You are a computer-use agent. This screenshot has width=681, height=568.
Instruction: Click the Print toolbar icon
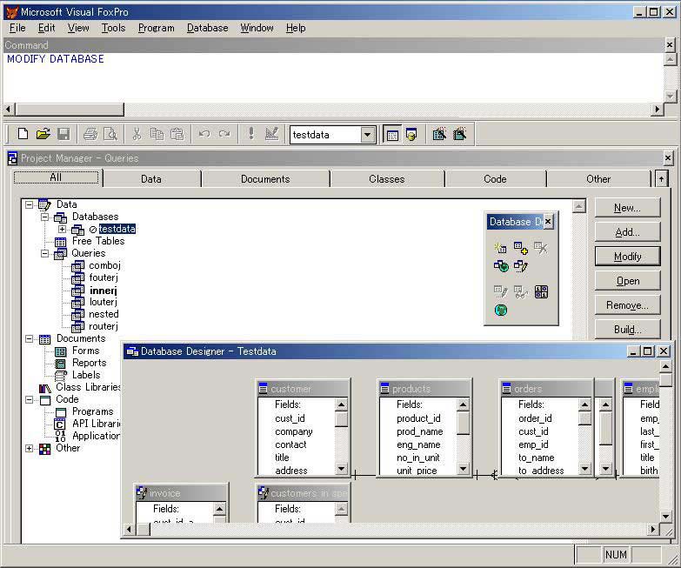[x=90, y=134]
